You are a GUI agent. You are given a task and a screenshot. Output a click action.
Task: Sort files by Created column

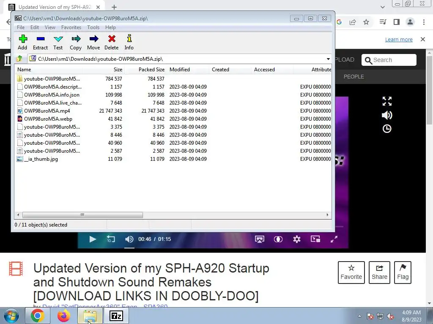(230, 70)
